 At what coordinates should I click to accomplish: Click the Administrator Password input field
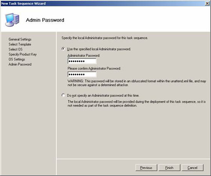point(82,61)
